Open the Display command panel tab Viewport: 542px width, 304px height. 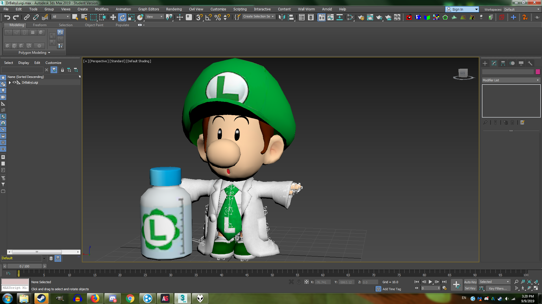pyautogui.click(x=521, y=63)
